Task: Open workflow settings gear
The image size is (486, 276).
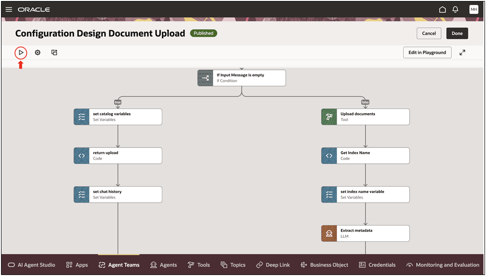Action: (x=37, y=53)
